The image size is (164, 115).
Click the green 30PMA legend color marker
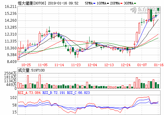coord(135,3)
